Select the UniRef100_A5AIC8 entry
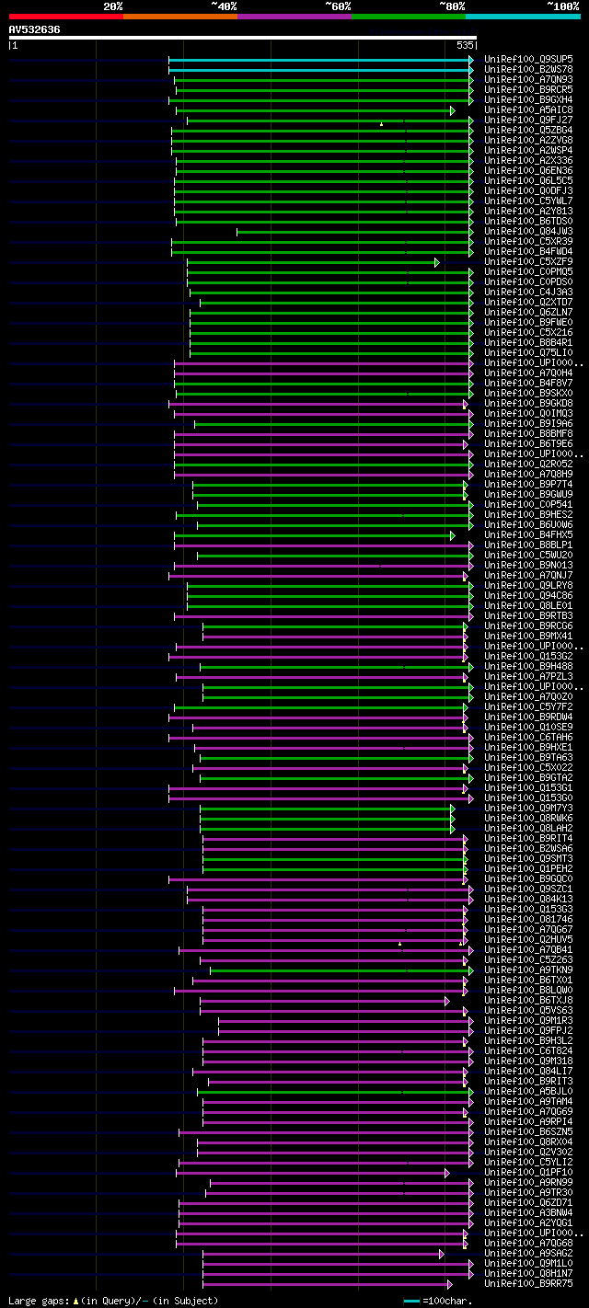 pyautogui.click(x=528, y=109)
